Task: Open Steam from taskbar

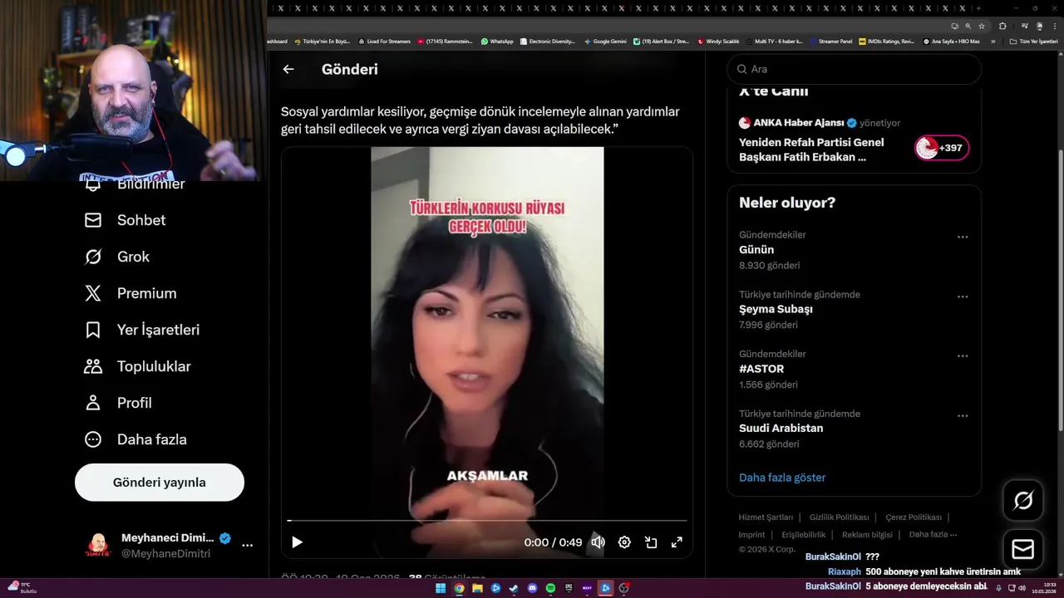Action: click(514, 588)
